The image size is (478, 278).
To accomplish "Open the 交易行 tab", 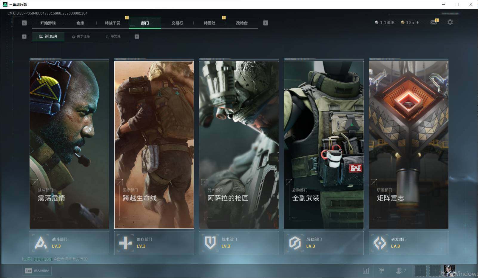I will (177, 23).
